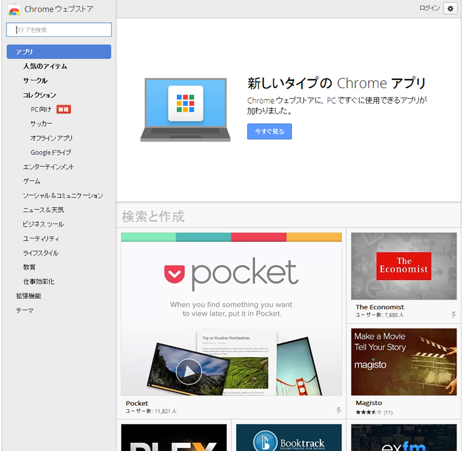Click the Chrome ウェブストア title
The width and height of the screenshot is (473, 451).
59,9
